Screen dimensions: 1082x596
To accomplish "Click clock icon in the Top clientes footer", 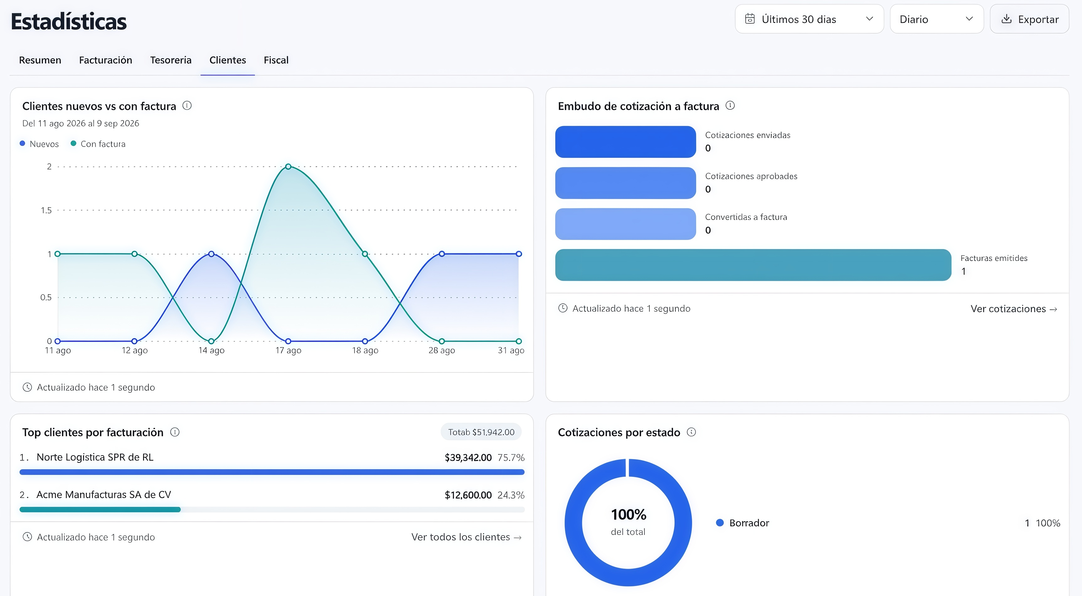I will [x=27, y=537].
